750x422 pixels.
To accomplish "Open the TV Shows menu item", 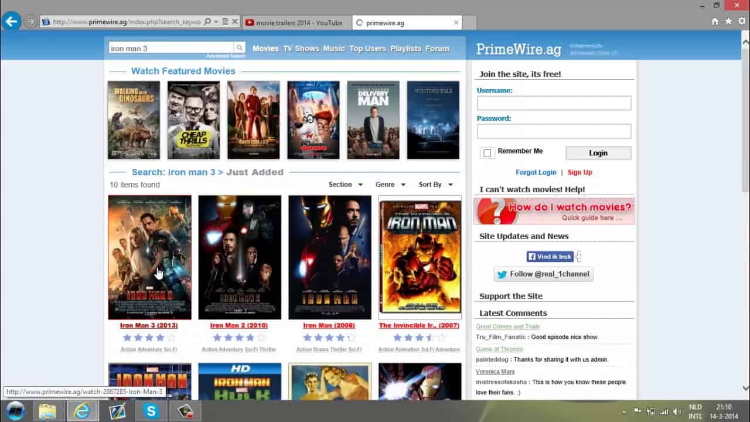I will point(301,48).
